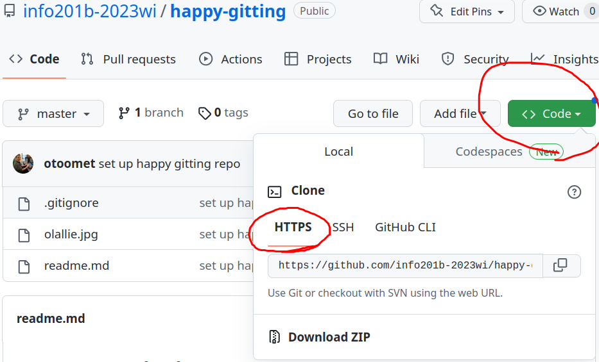
Task: Click the shield icon on Security tab
Action: [447, 59]
